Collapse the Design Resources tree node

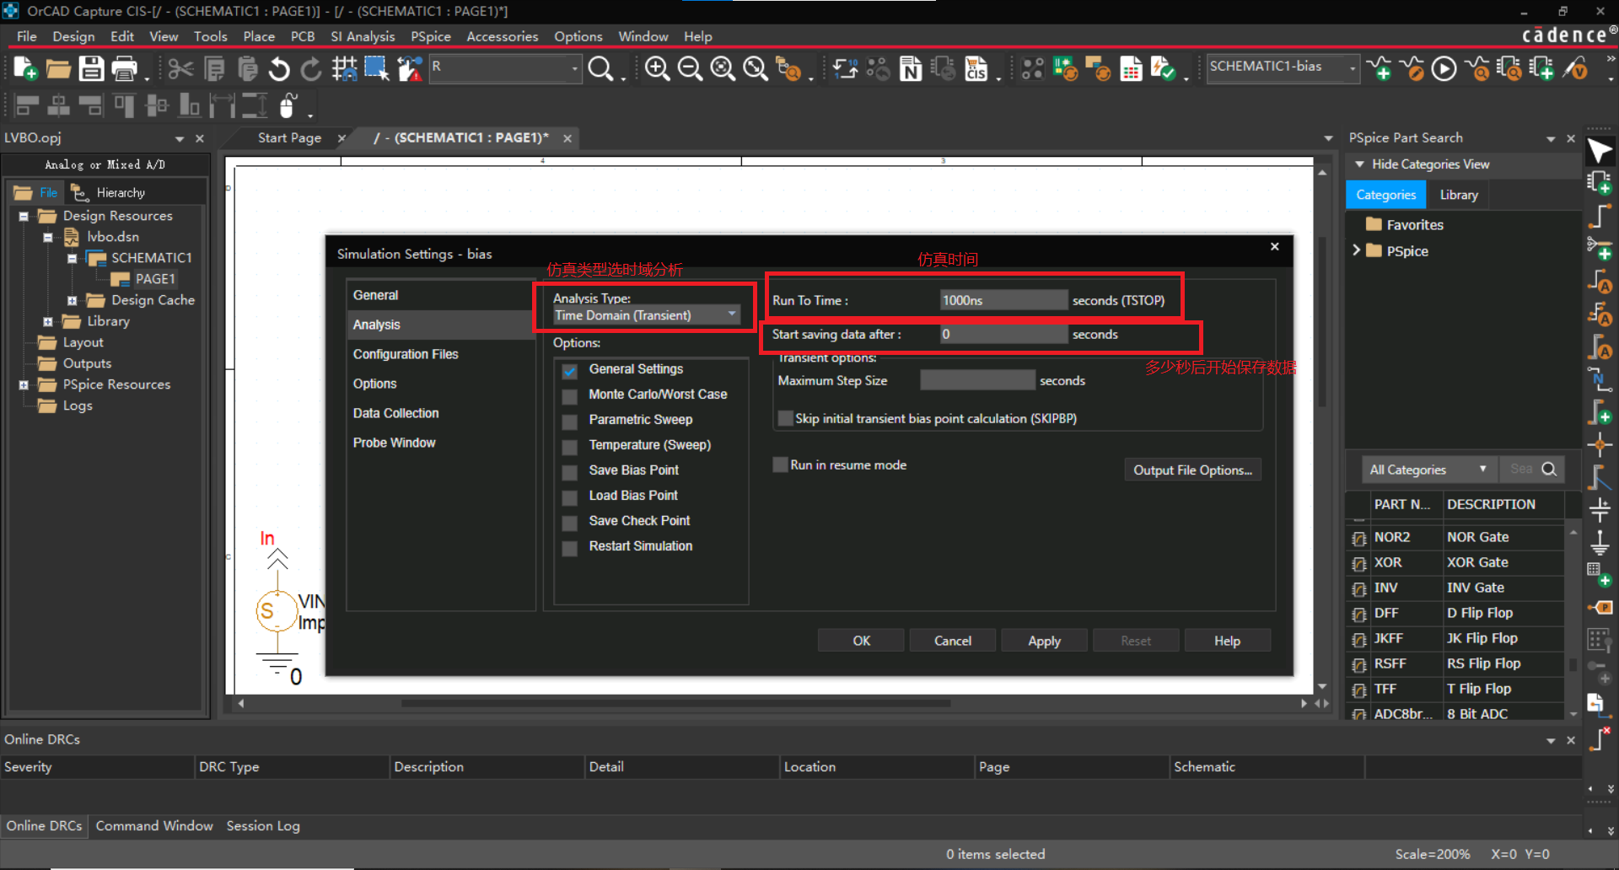coord(24,217)
